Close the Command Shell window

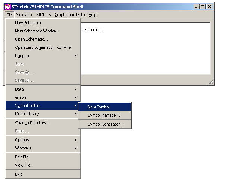point(209,7)
